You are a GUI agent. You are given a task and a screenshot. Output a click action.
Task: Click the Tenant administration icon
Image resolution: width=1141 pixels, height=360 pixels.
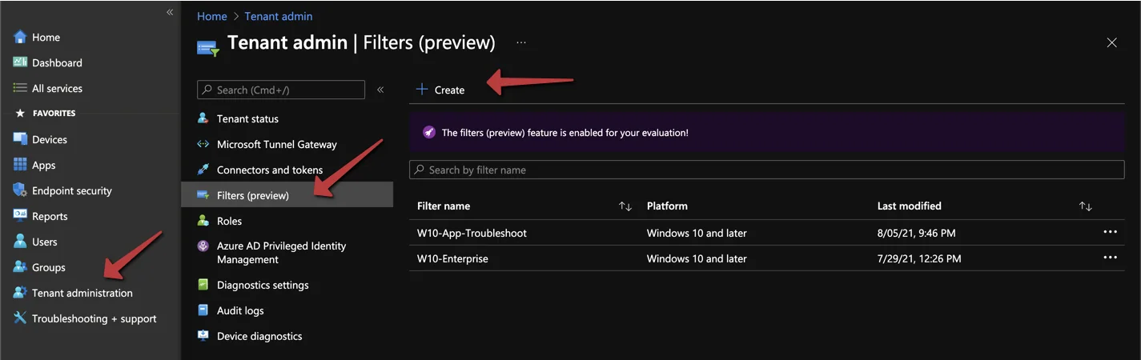pyautogui.click(x=20, y=293)
